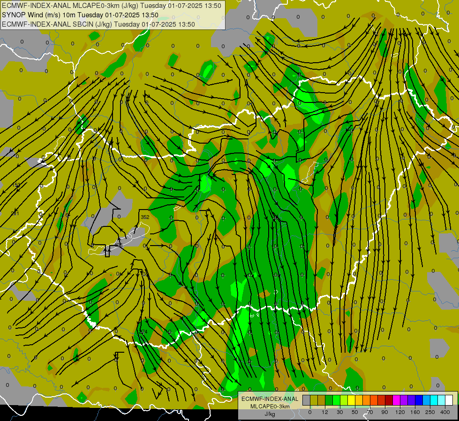459x421 pixels.
Task: Click the legend tick value 12
Action: point(325,412)
